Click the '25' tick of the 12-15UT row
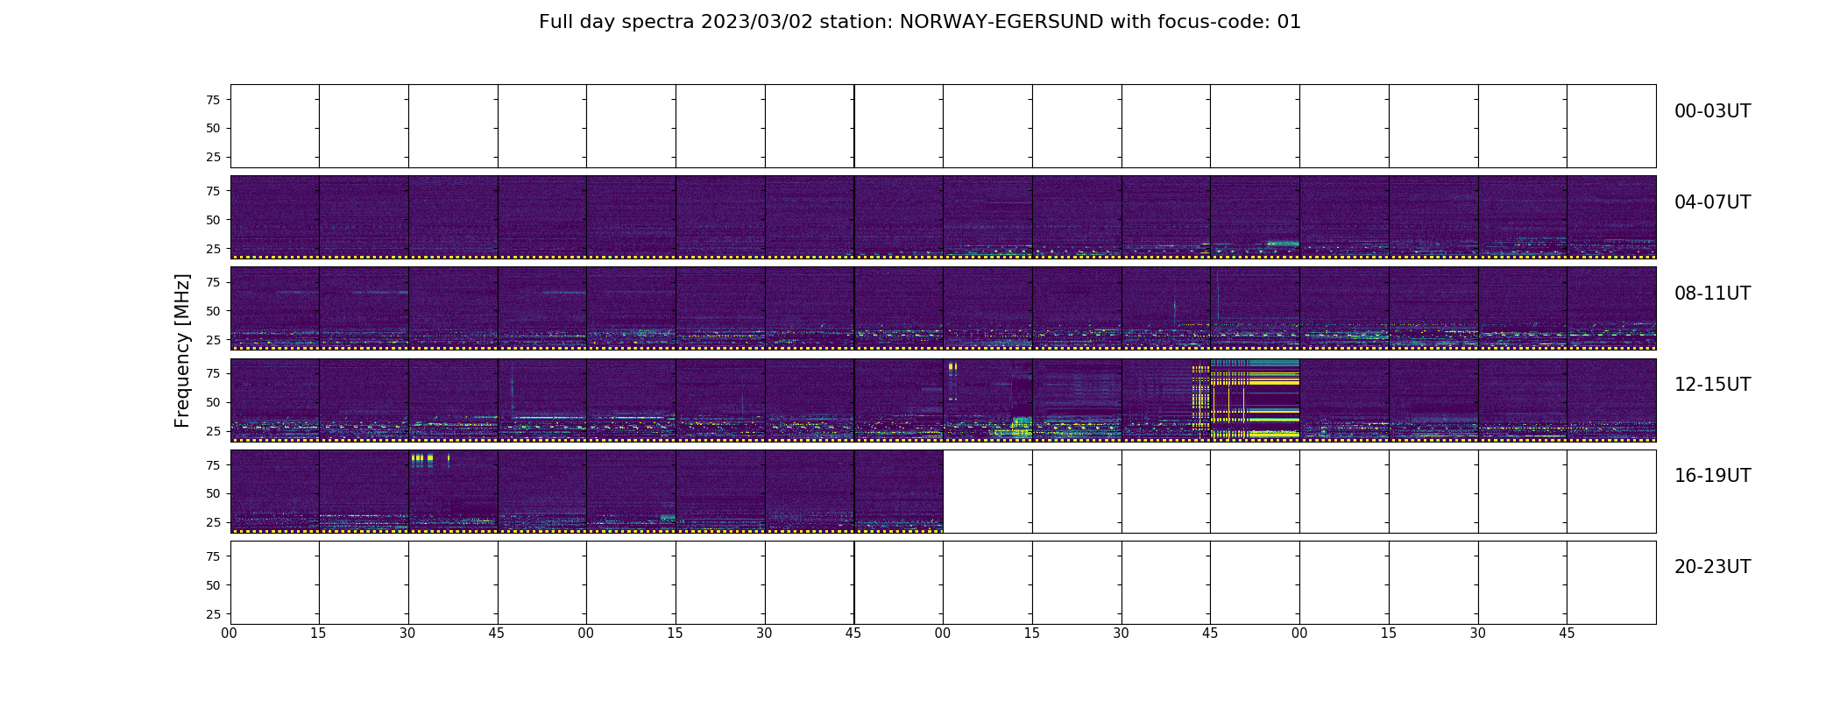This screenshot has height=701, width=1840. tap(213, 431)
